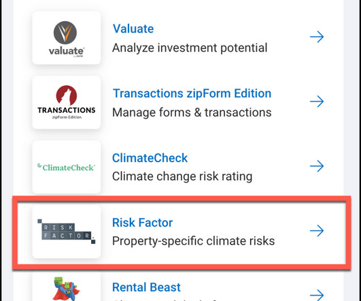Click the arrow beside Rental Beast

317,295
